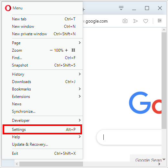The width and height of the screenshot is (168, 168).
Task: Increase zoom with the plus button
Action: (67, 50)
